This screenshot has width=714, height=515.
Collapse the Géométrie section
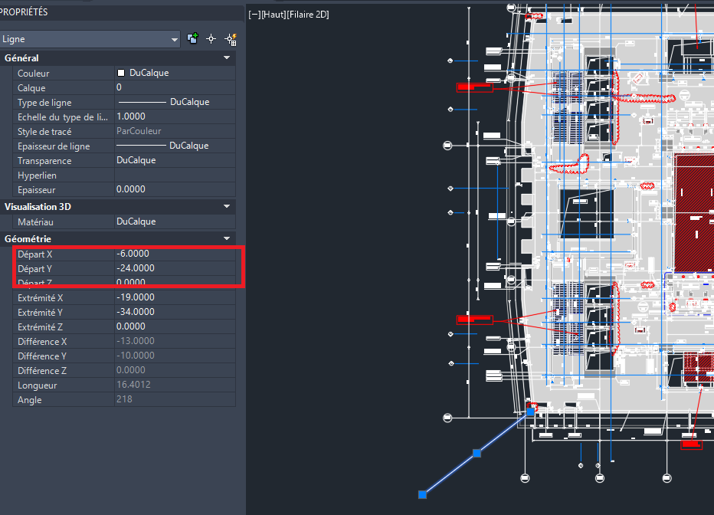tap(227, 238)
